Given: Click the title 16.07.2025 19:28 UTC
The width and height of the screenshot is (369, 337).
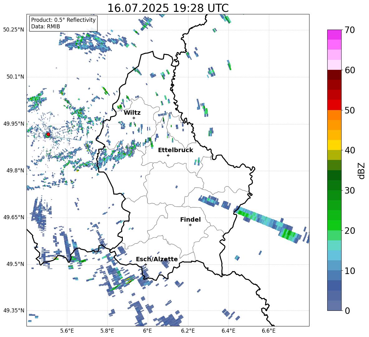Looking at the screenshot, I should 168,8.
